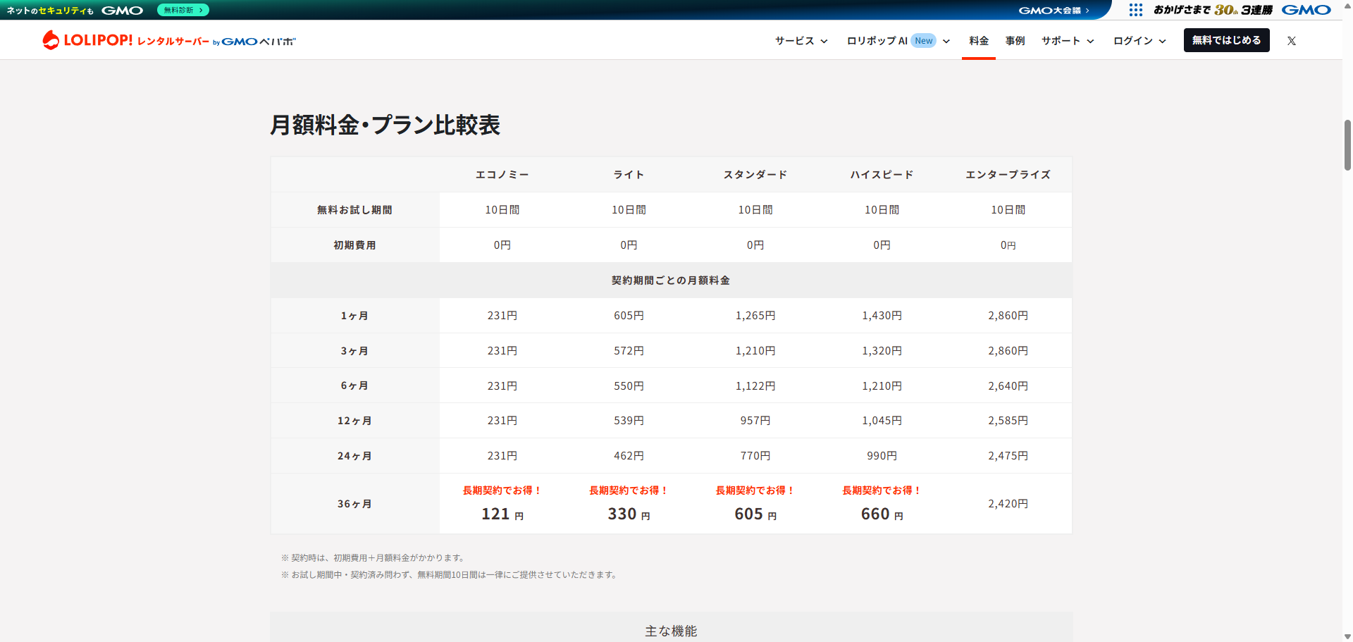Click the 1,430円 ハイスピード price
The image size is (1353, 642).
point(882,316)
